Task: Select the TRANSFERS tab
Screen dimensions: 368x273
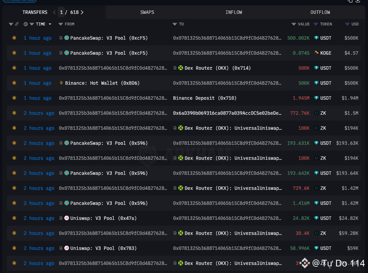Action: click(x=35, y=12)
